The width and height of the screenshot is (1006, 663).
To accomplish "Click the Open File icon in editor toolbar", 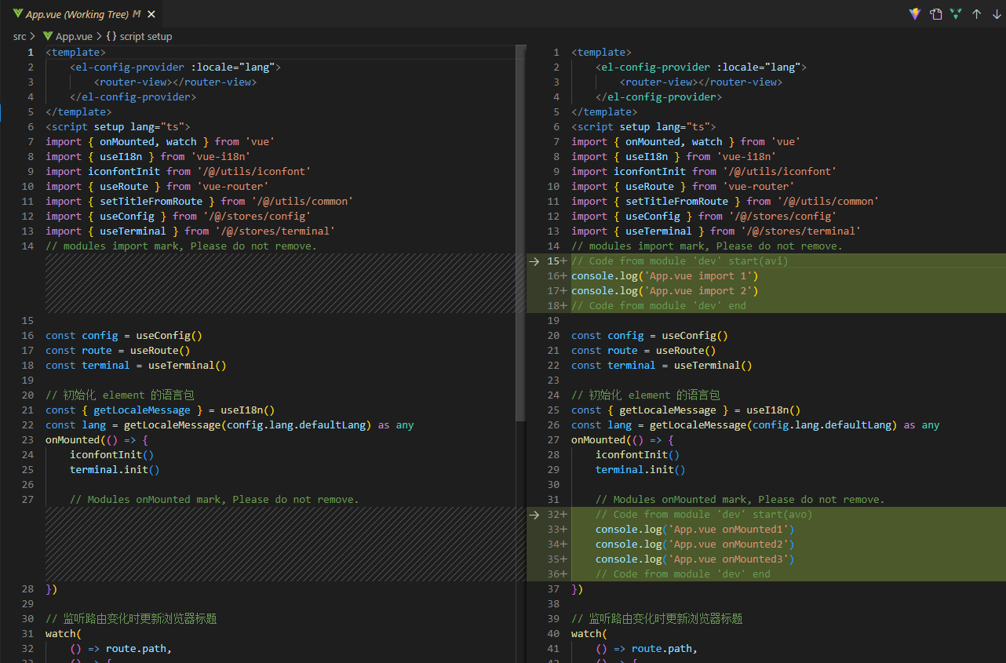I will [x=935, y=14].
